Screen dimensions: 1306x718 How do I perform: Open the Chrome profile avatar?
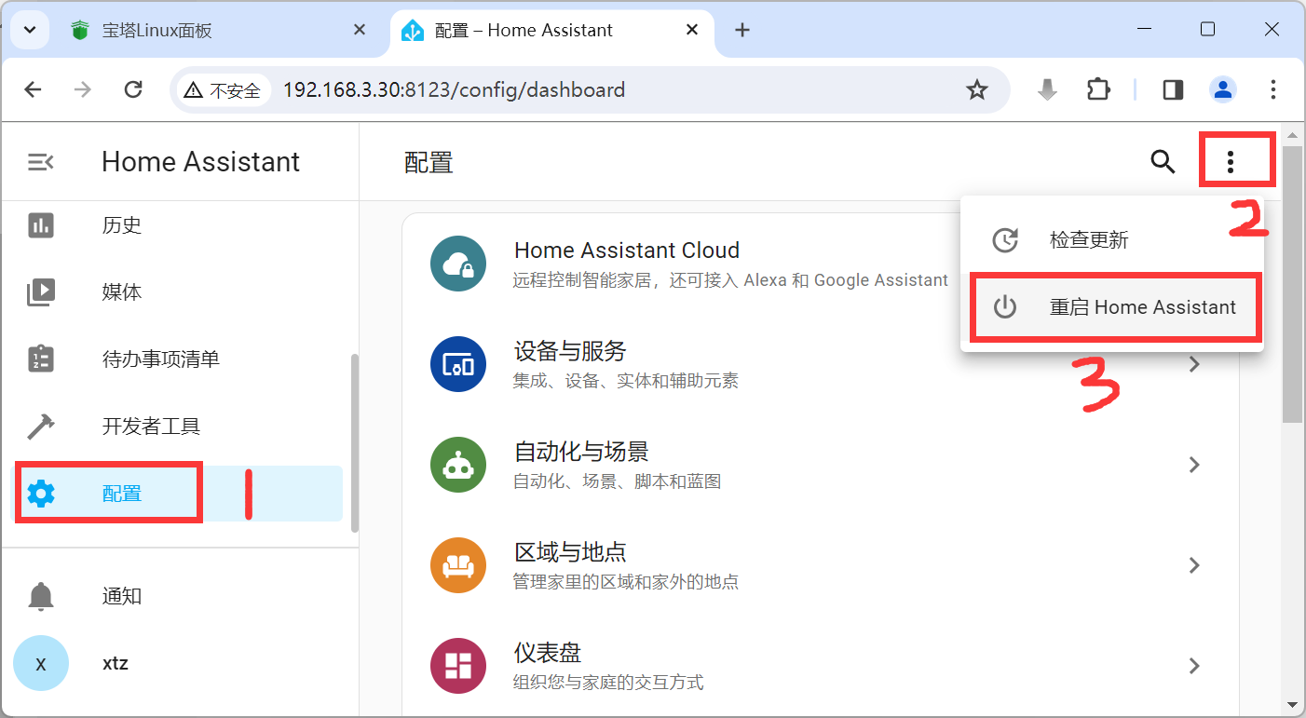coord(1223,90)
